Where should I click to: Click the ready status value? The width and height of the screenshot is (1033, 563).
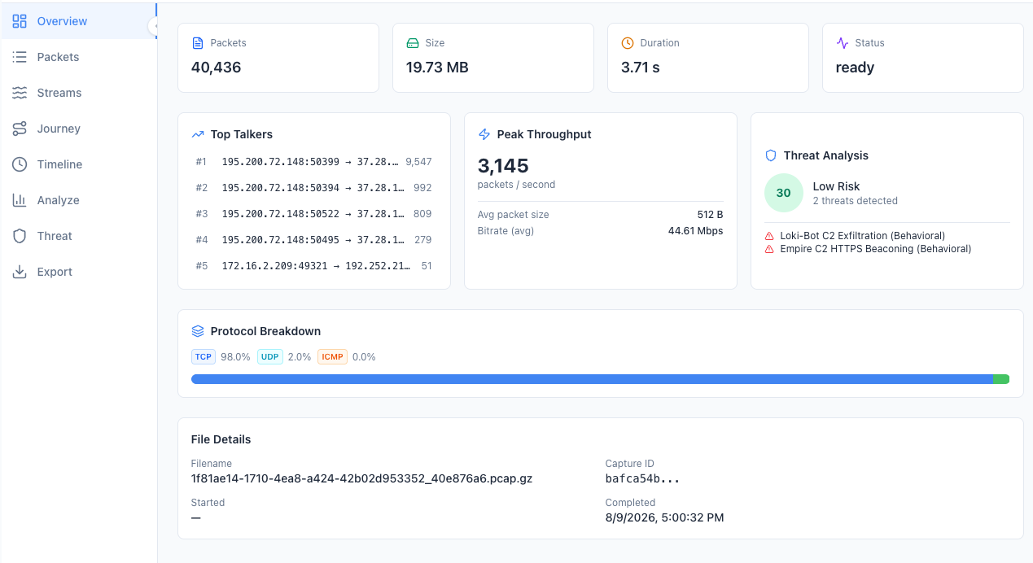coord(855,68)
